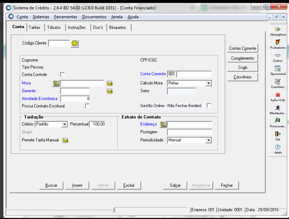Click the Contas Corrente button
Image resolution: width=289 pixels, height=219 pixels.
[x=242, y=49]
